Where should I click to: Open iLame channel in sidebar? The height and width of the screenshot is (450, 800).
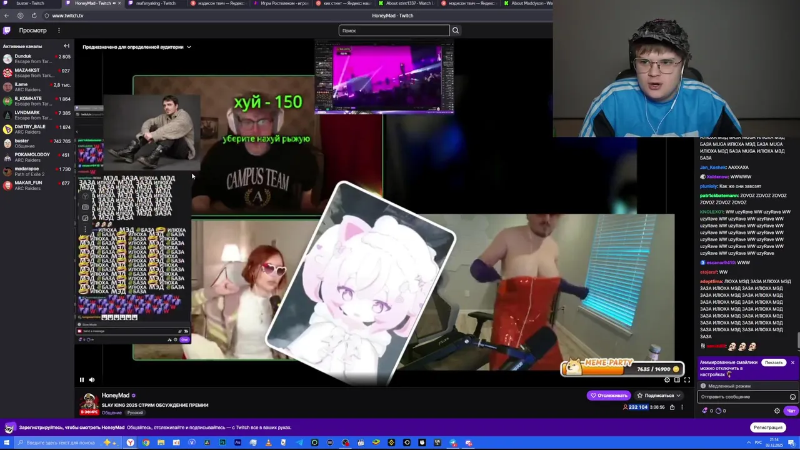tap(37, 87)
